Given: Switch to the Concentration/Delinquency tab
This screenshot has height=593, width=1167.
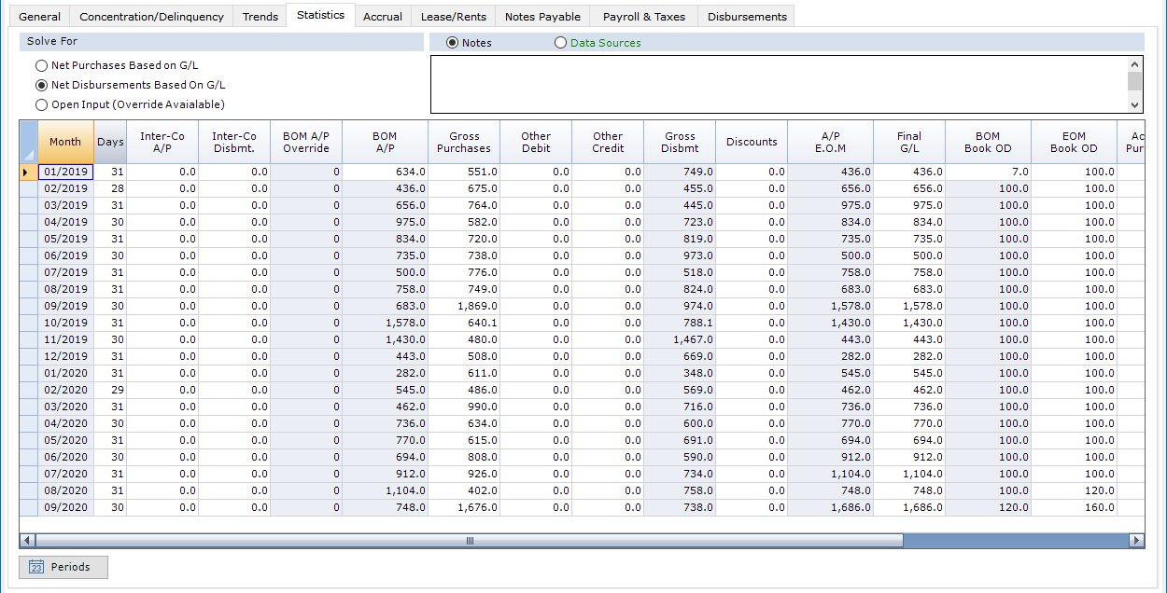Looking at the screenshot, I should (151, 17).
